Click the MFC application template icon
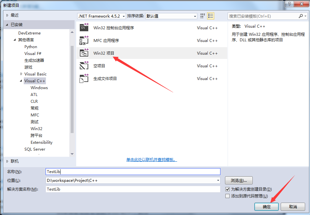The image size is (310, 215). coord(84,40)
